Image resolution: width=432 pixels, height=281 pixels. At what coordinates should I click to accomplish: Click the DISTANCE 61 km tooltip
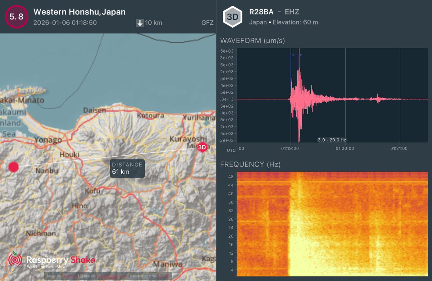pos(127,169)
